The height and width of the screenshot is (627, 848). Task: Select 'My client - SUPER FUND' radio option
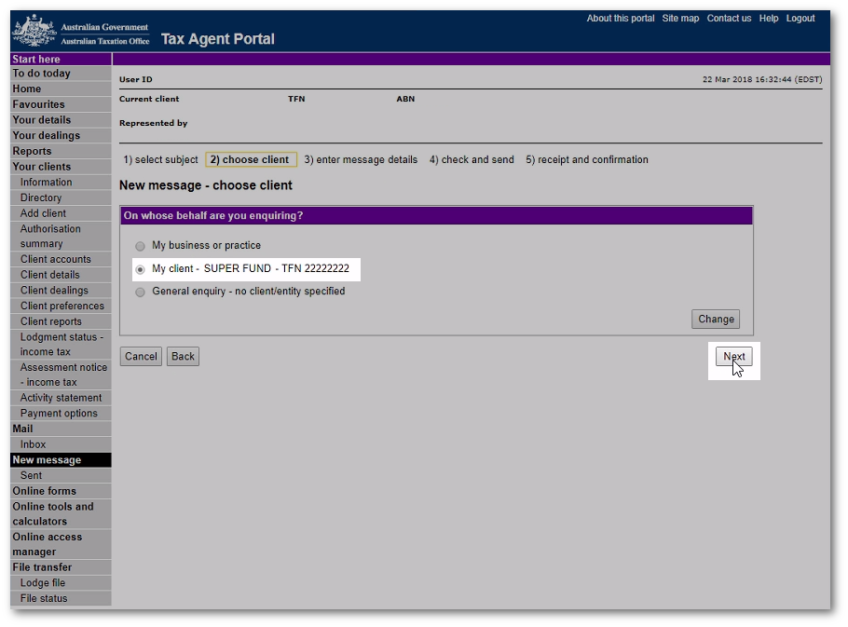141,269
